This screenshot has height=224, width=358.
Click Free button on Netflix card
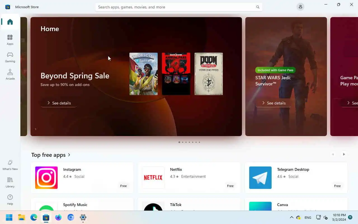230,186
